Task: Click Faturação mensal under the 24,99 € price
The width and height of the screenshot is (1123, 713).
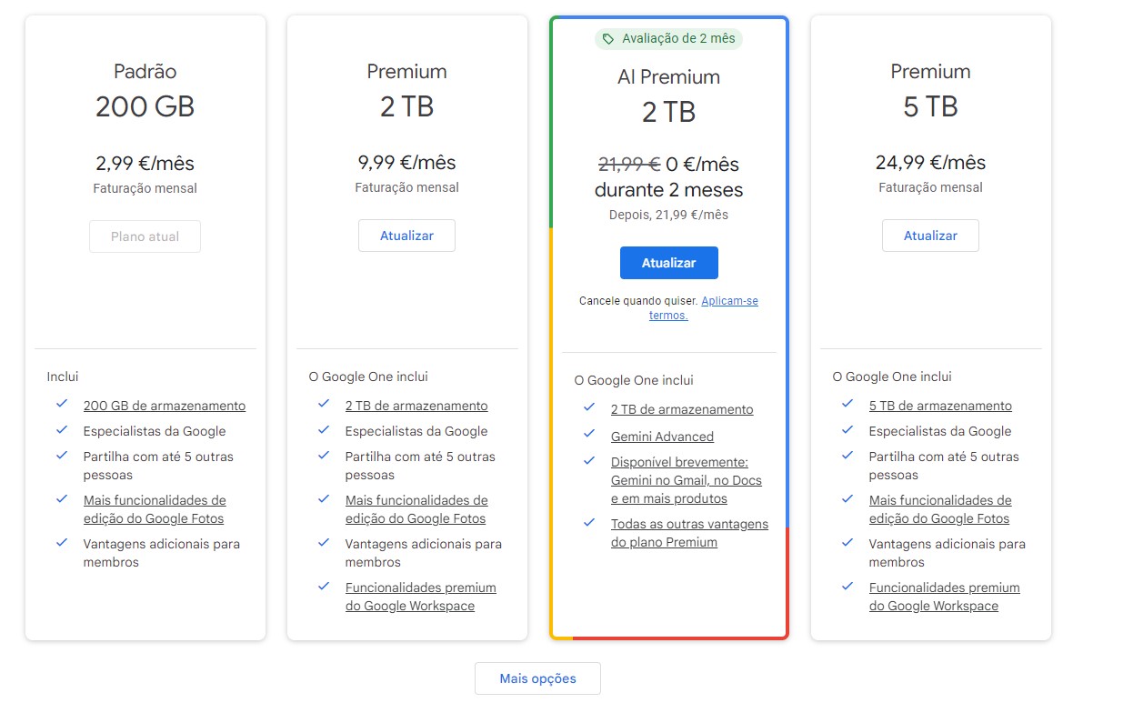Action: tap(931, 187)
